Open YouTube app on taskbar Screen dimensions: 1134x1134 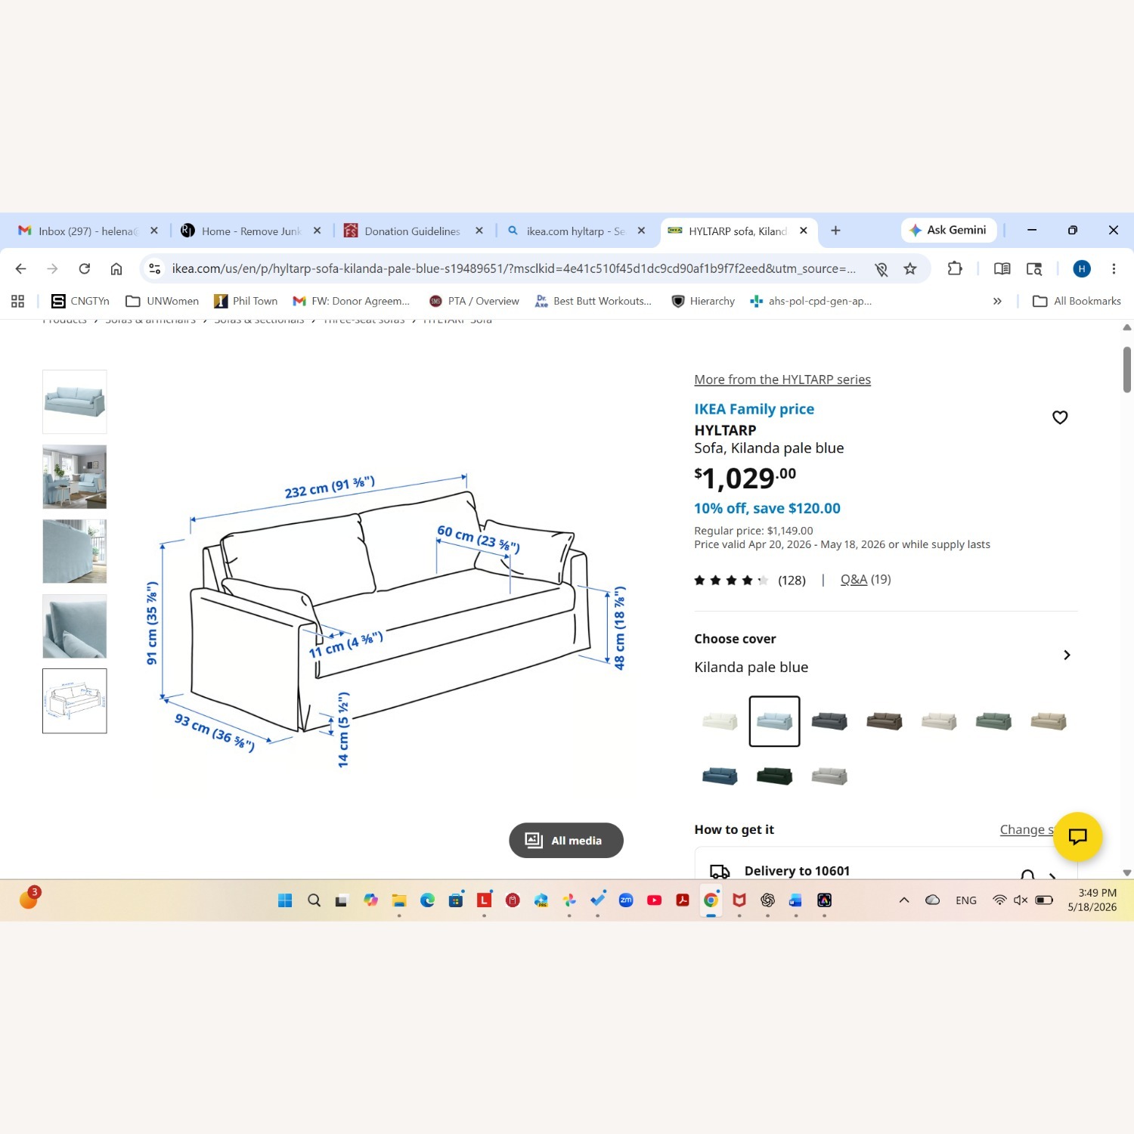[x=655, y=900]
